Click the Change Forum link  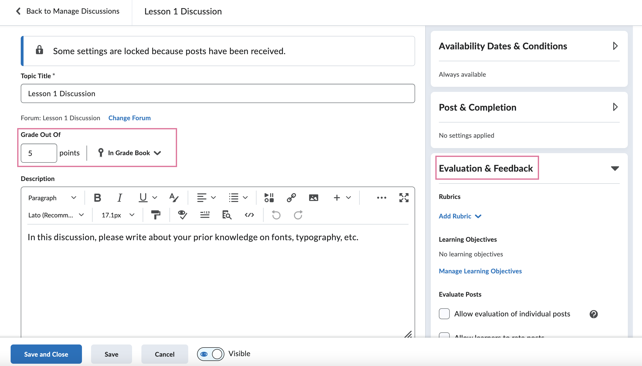[129, 118]
